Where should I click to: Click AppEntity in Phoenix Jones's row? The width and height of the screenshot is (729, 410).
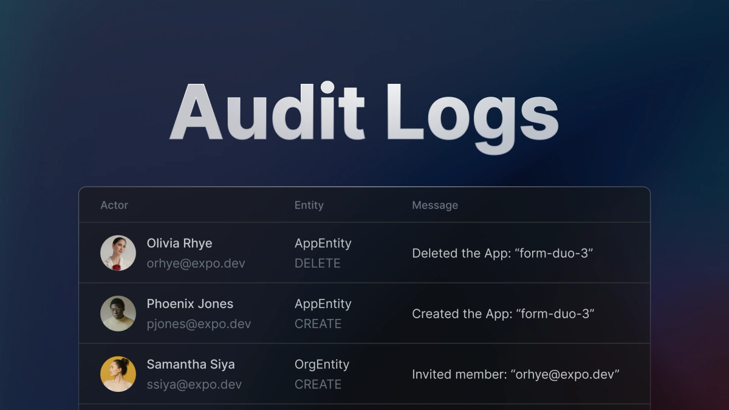323,304
